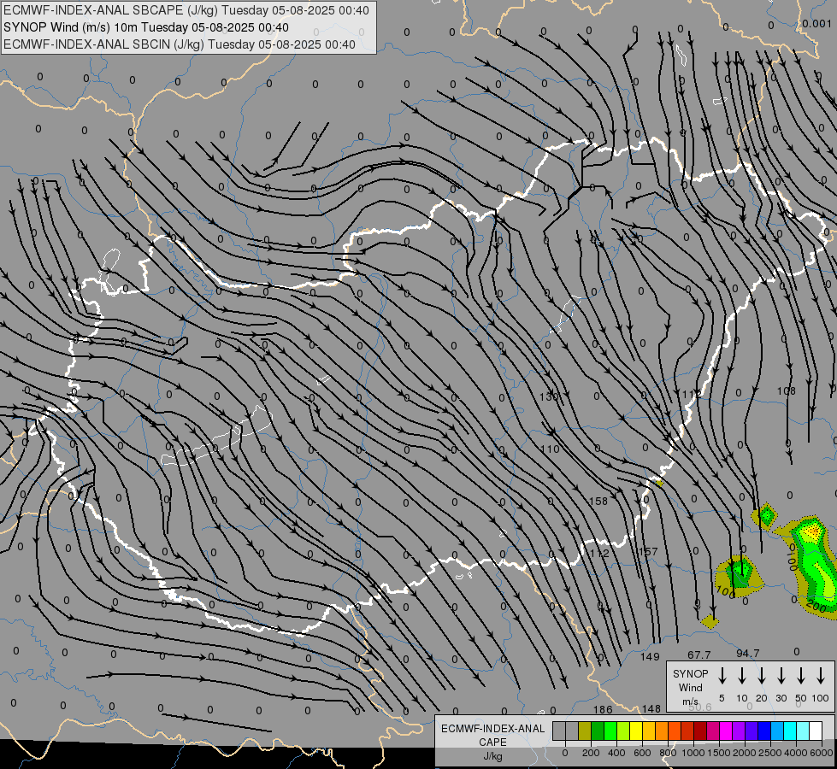The height and width of the screenshot is (769, 837).
Task: Pick the olive swatch in CAPE scale
Action: pos(585,731)
